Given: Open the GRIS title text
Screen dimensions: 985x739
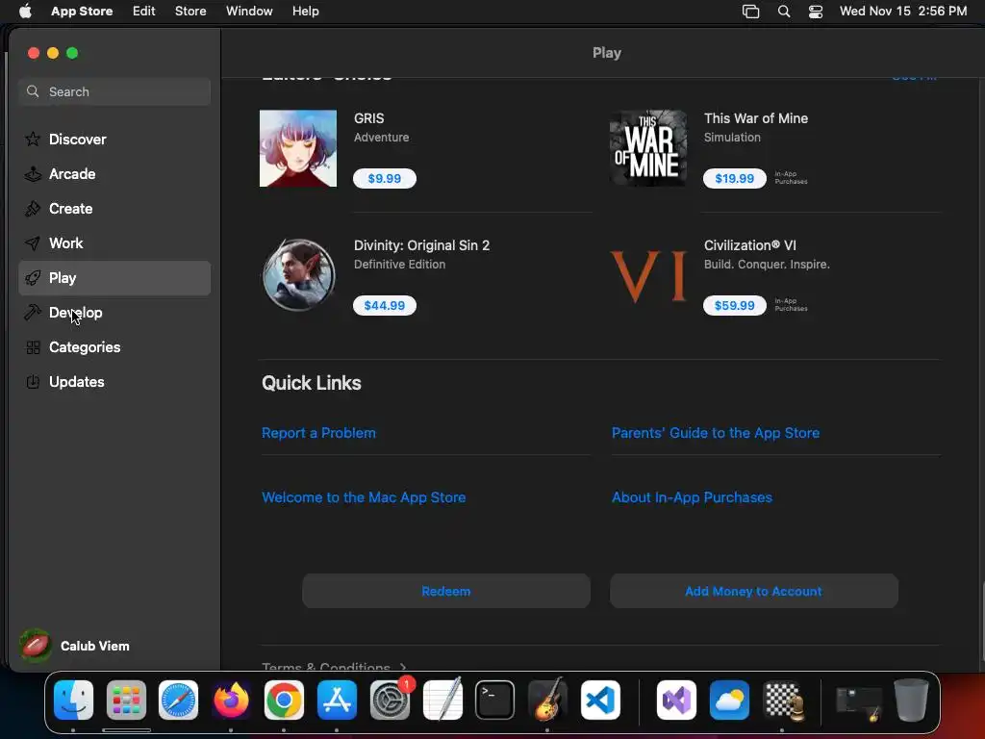Looking at the screenshot, I should 368,118.
